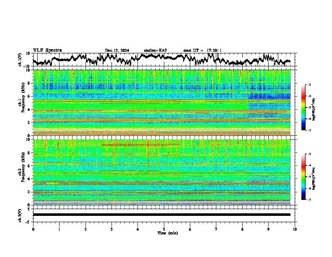Click time-axis tick label "9"
This screenshot has height=257, width=332.
[x=268, y=229]
